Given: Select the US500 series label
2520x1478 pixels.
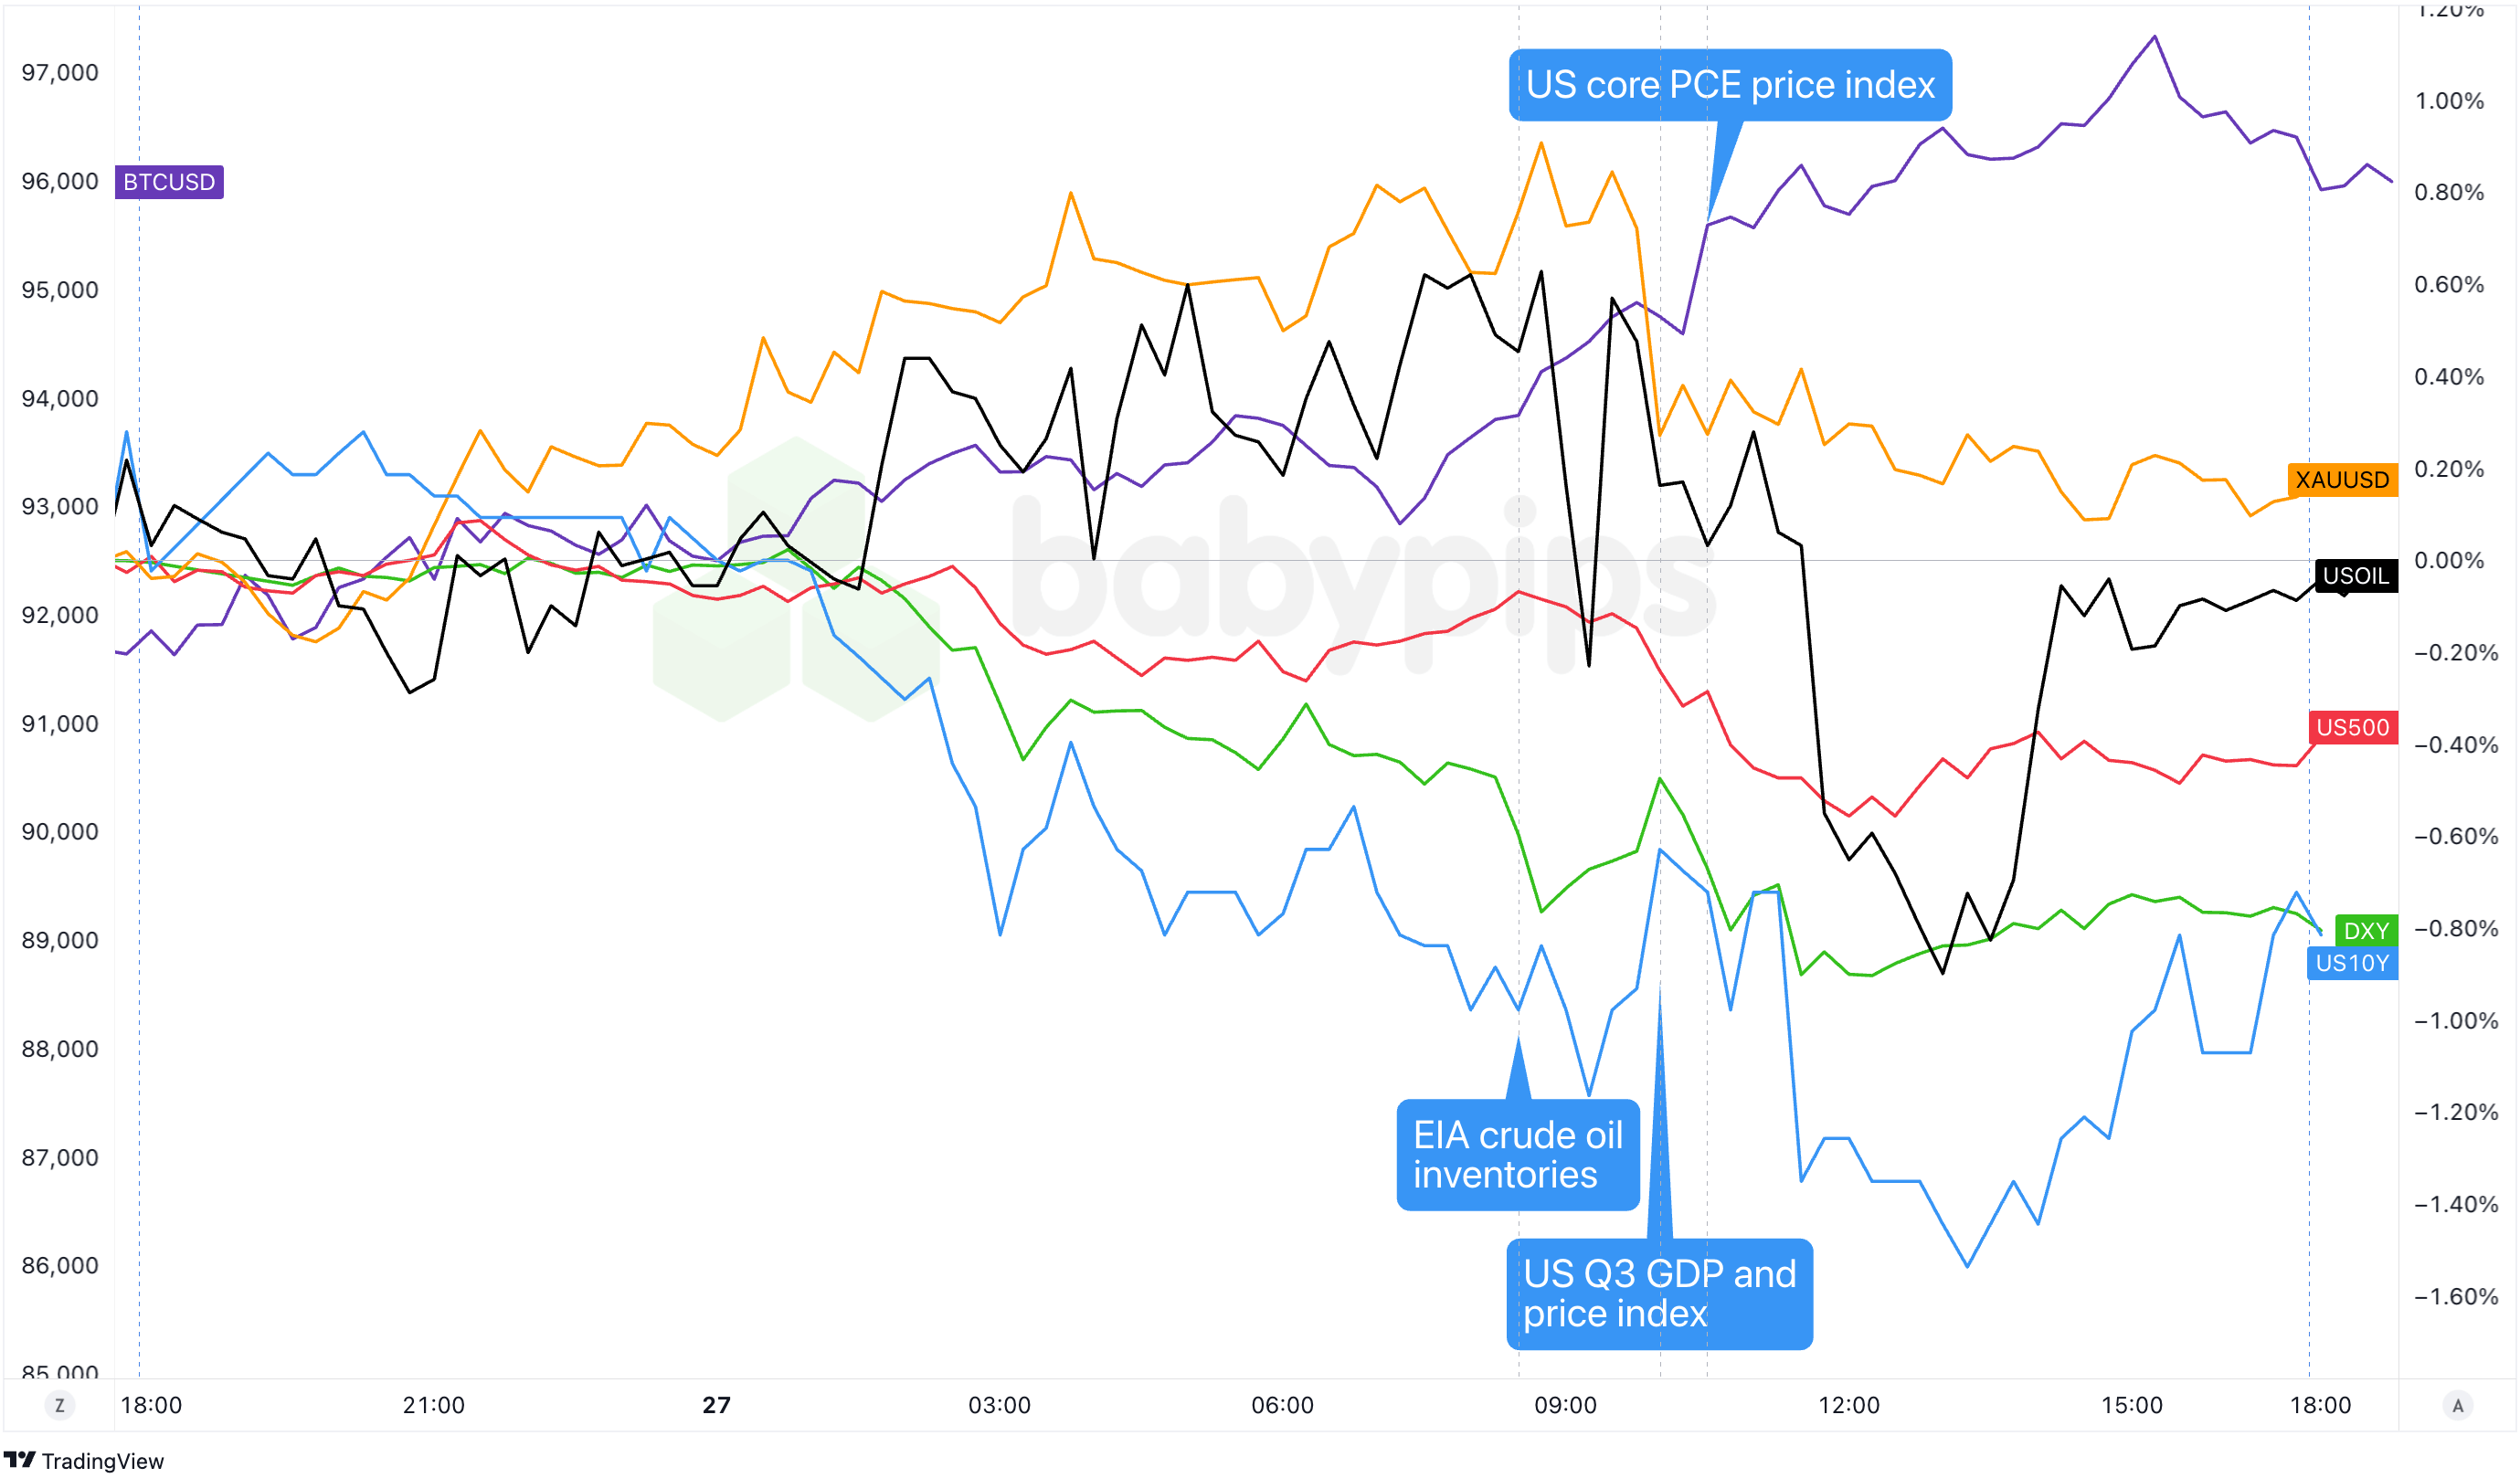Looking at the screenshot, I should [x=2352, y=727].
